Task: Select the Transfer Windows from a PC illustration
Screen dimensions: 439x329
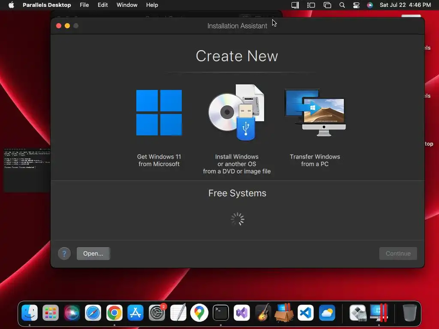Action: (x=315, y=113)
